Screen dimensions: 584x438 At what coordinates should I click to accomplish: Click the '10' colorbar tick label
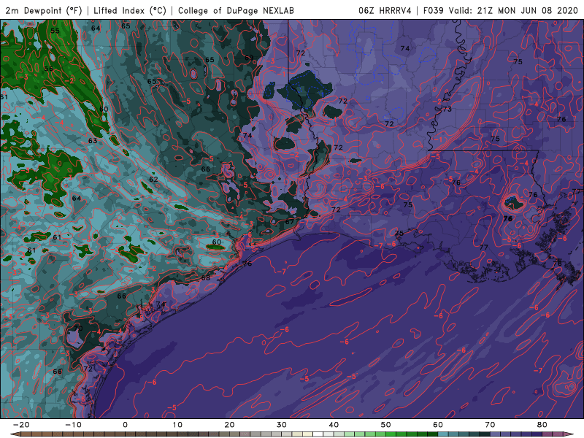pos(177,425)
